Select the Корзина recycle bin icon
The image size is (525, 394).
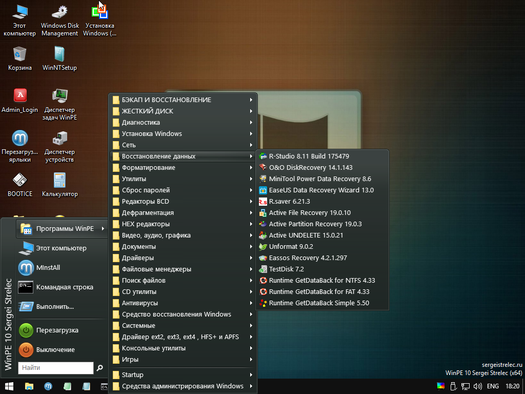[20, 58]
